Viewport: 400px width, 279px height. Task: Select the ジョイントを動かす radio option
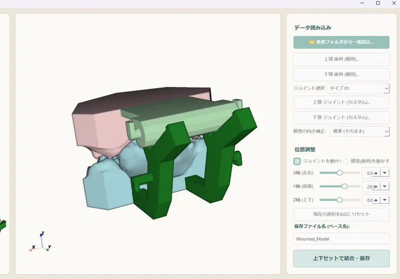pos(297,161)
